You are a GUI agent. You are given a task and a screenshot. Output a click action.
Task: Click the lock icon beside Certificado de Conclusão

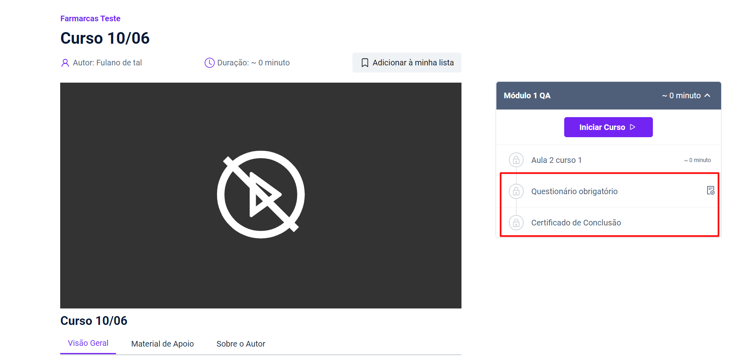[516, 223]
